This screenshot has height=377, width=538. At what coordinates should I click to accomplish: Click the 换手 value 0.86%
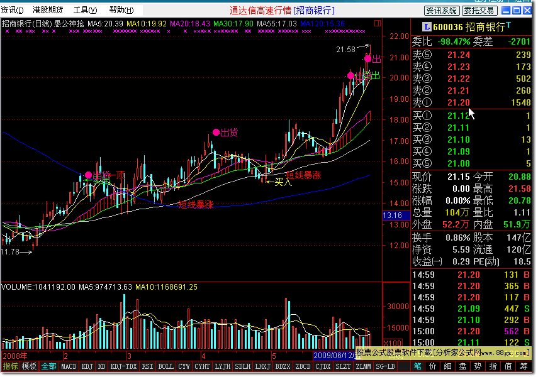[458, 238]
